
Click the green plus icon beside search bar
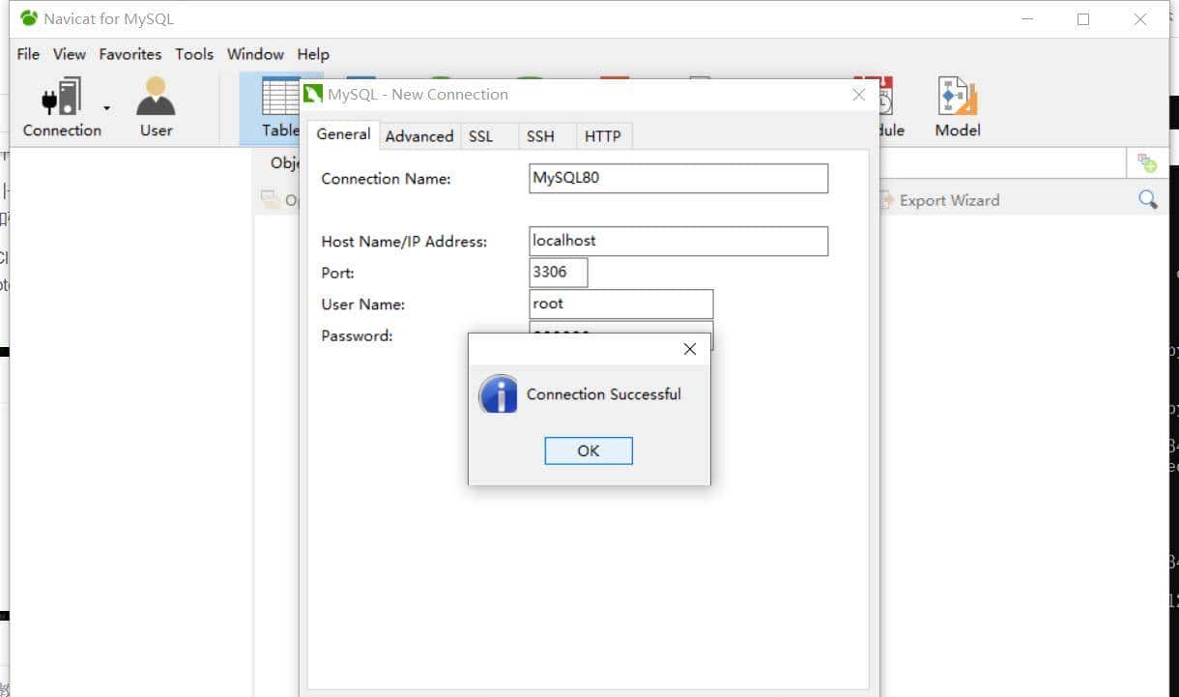point(1147,162)
